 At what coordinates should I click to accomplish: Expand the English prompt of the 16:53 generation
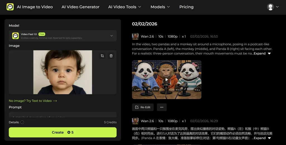262,53
